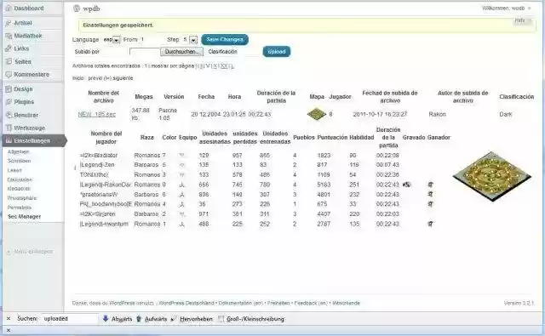545x336 pixels.
Task: Open the Artikel menu
Action: pyautogui.click(x=23, y=23)
